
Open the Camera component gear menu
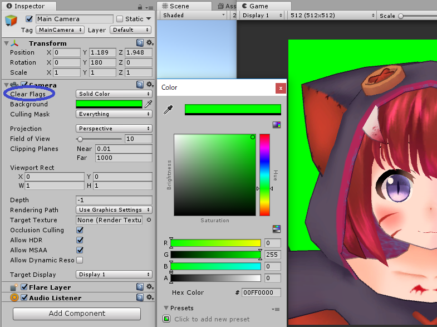click(x=150, y=85)
